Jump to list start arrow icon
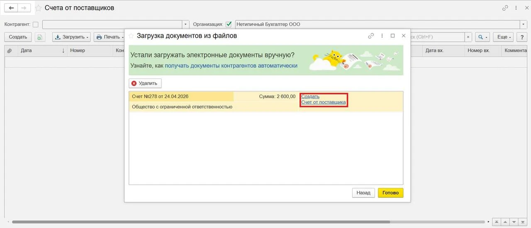The height and width of the screenshot is (228, 531). pos(497,222)
